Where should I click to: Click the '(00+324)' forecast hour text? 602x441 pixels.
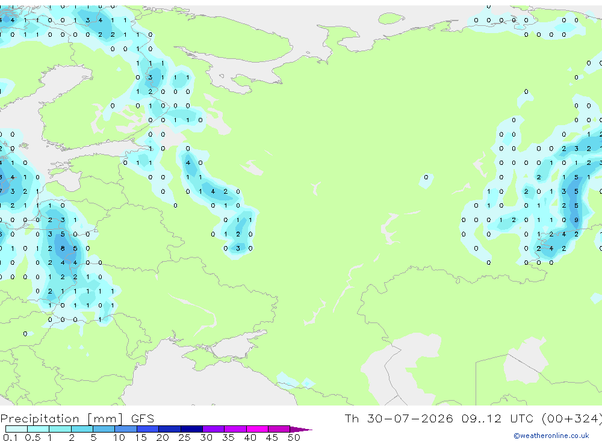pyautogui.click(x=571, y=418)
